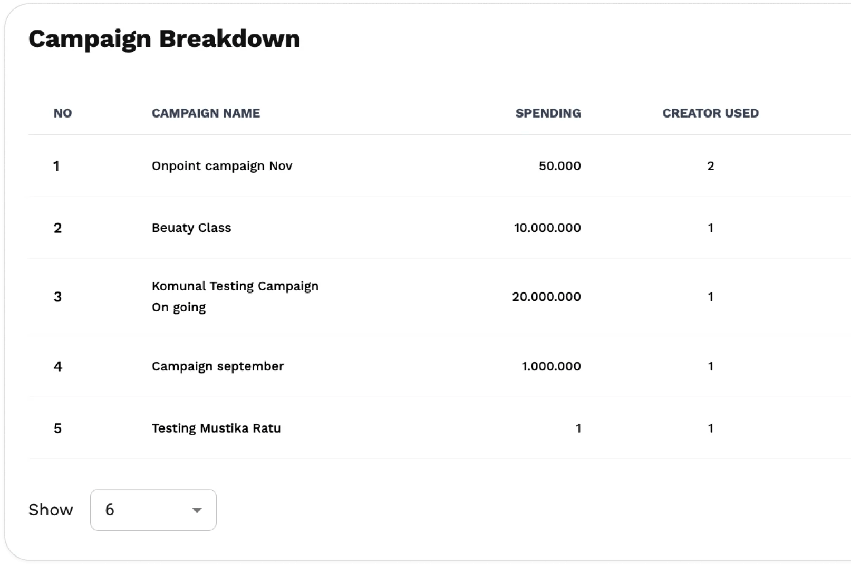Click the 10.000.000 spending value
The width and height of the screenshot is (851, 566).
pos(547,228)
